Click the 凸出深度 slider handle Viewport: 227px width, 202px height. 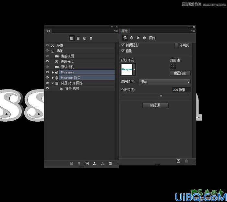point(161,96)
